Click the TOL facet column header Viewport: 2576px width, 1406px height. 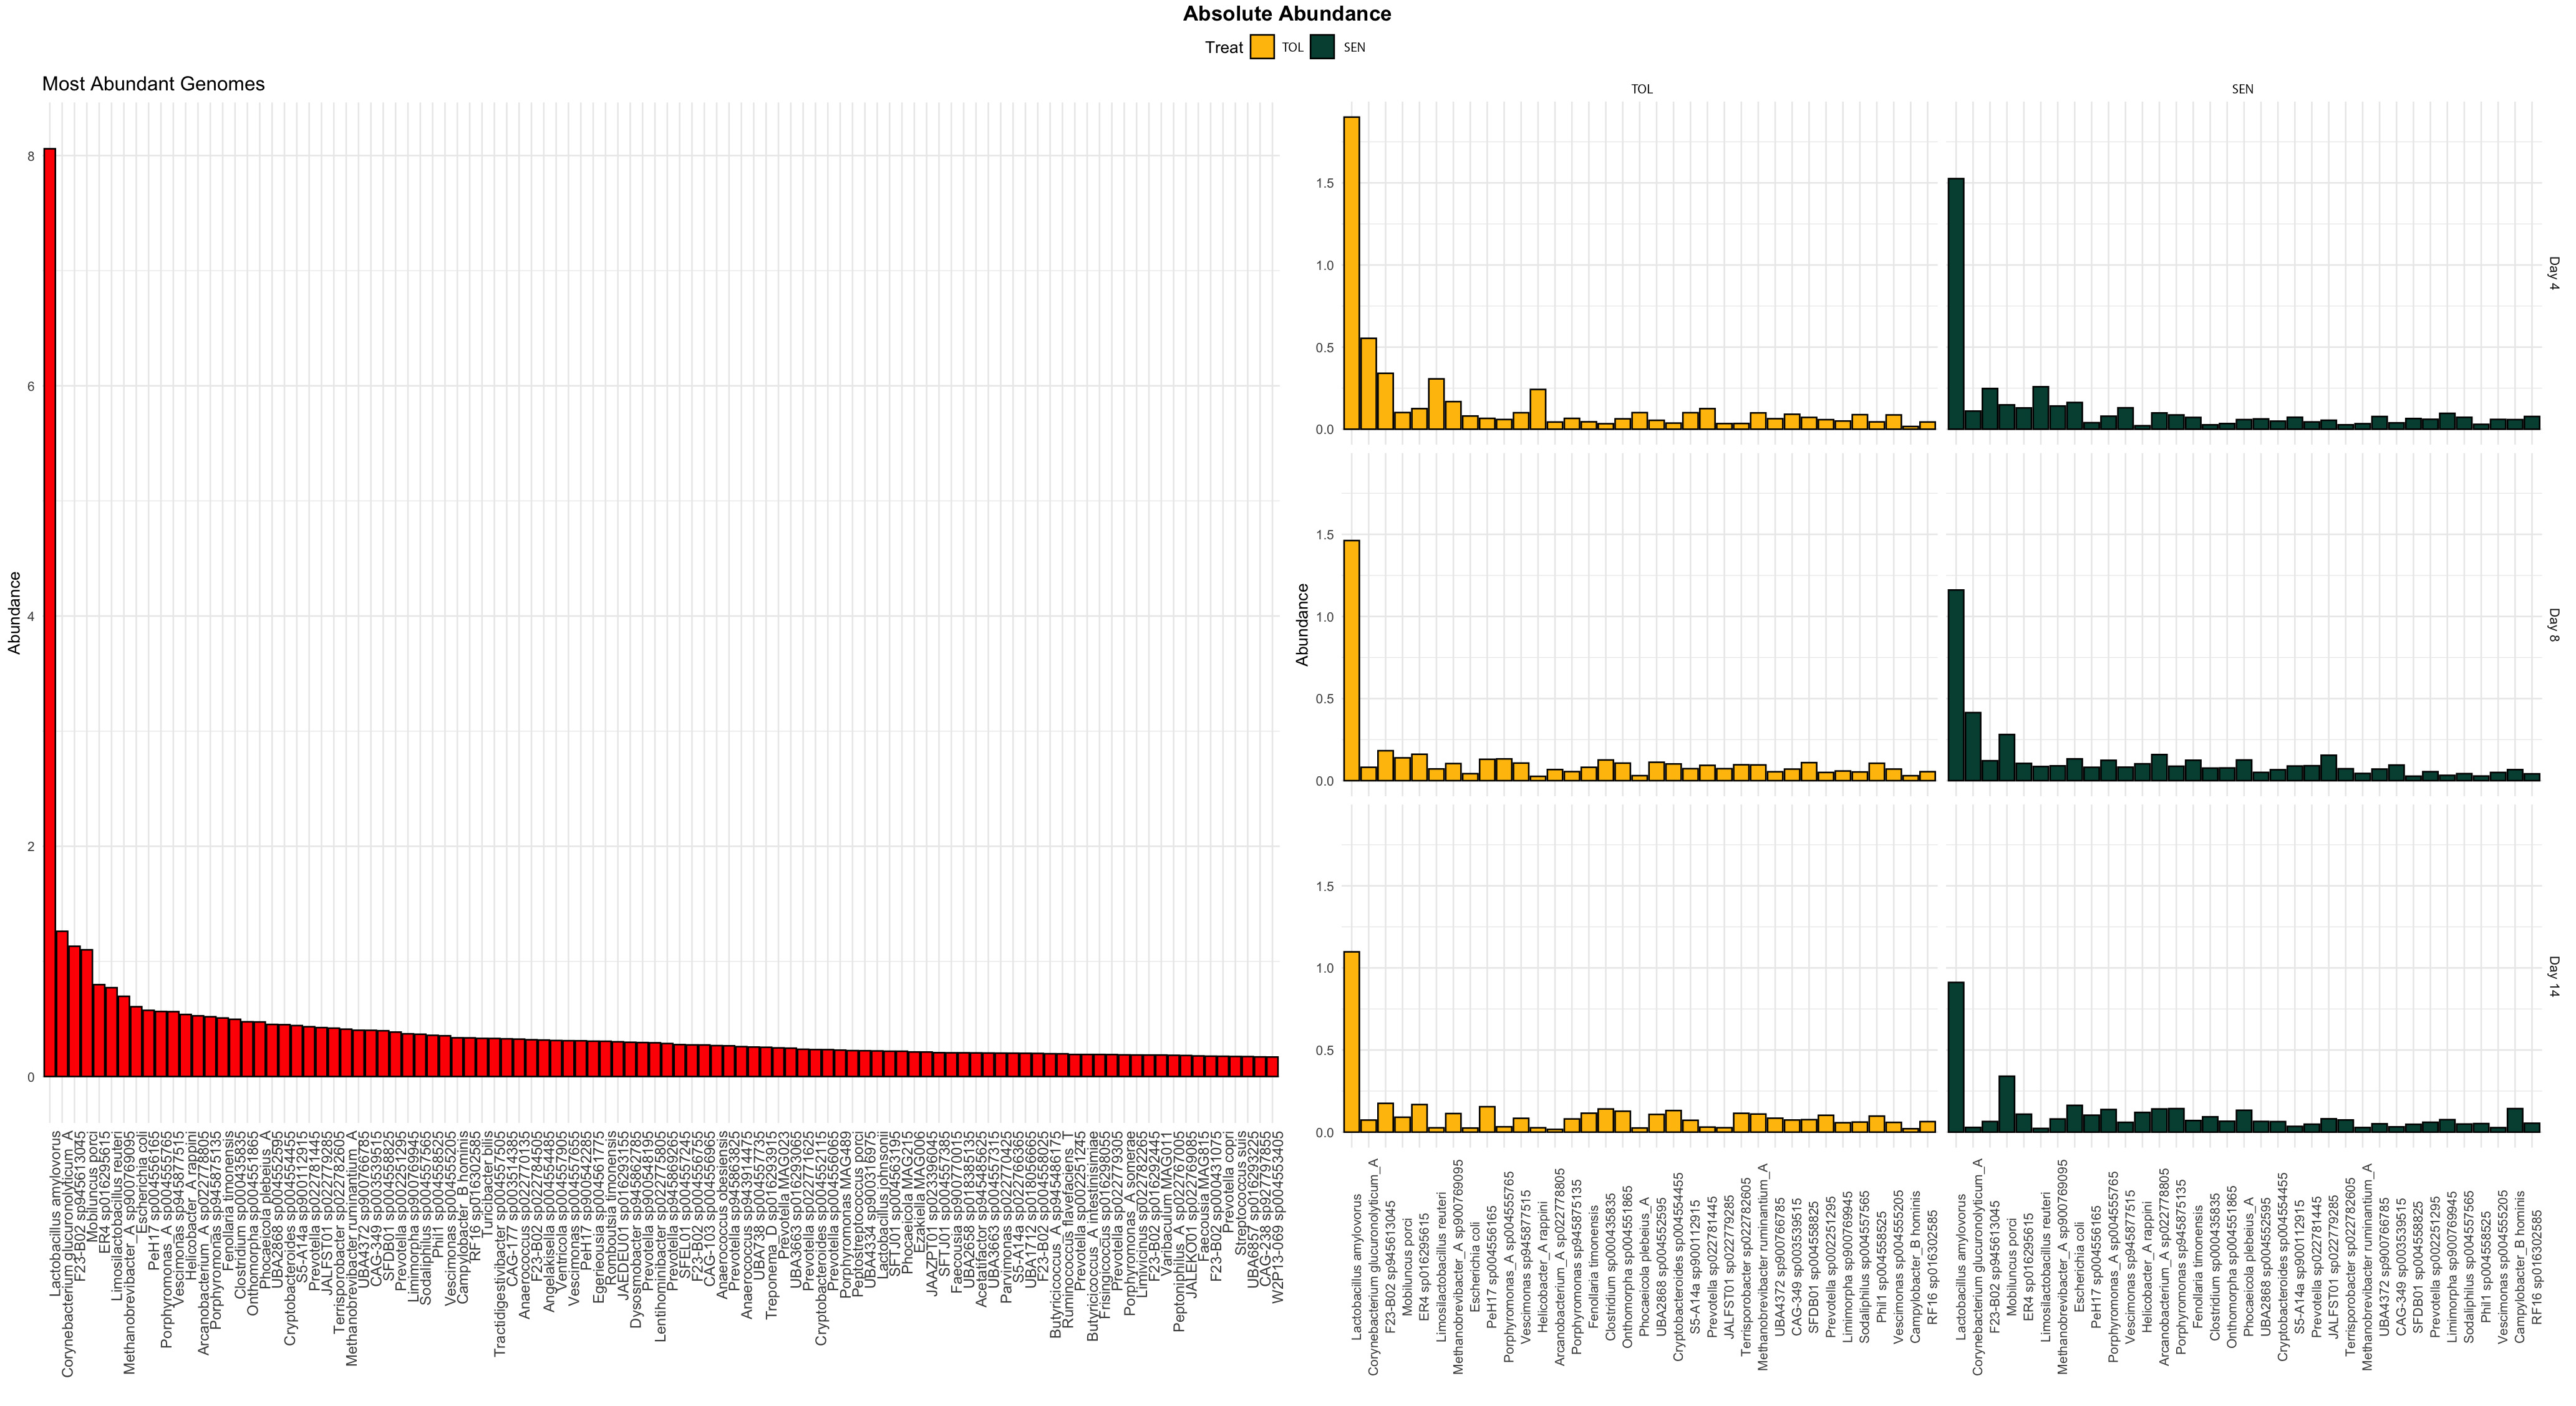pos(1641,89)
